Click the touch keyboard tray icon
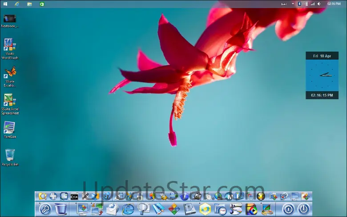 [x=284, y=4]
